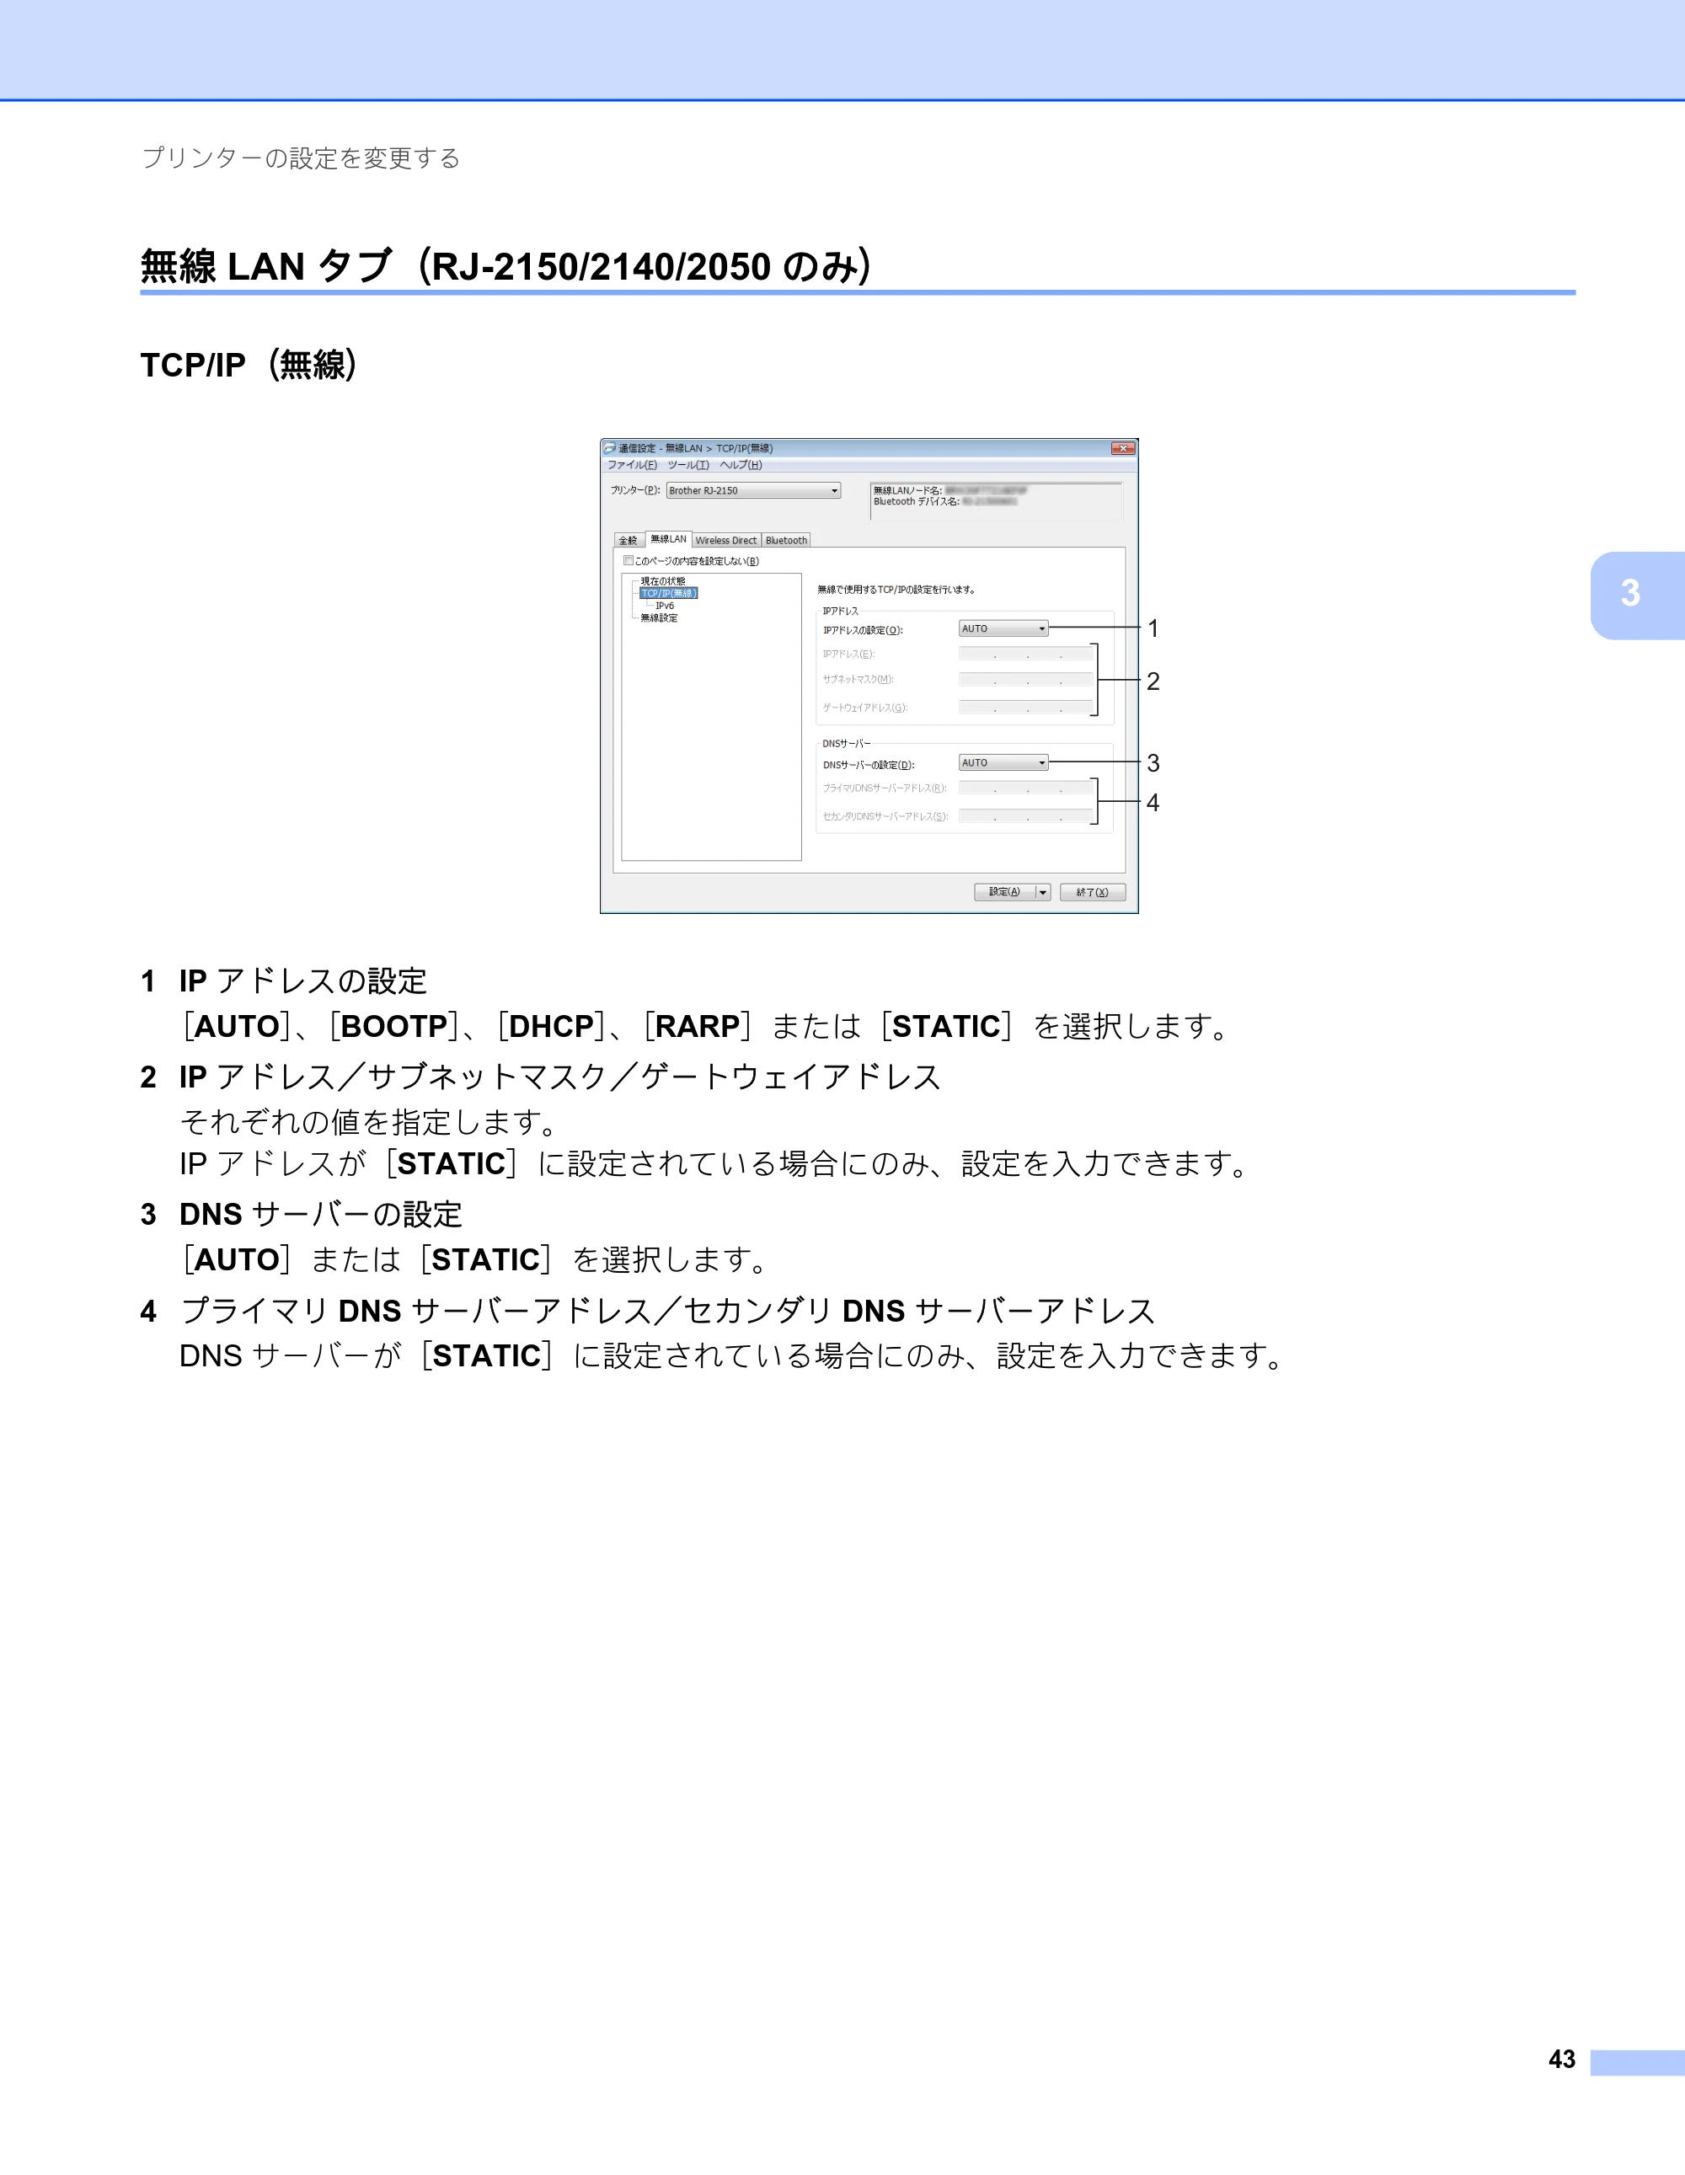Open the プリンター Brother RJ-2150 dropdown
This screenshot has height=2175, width=1685.
point(754,491)
